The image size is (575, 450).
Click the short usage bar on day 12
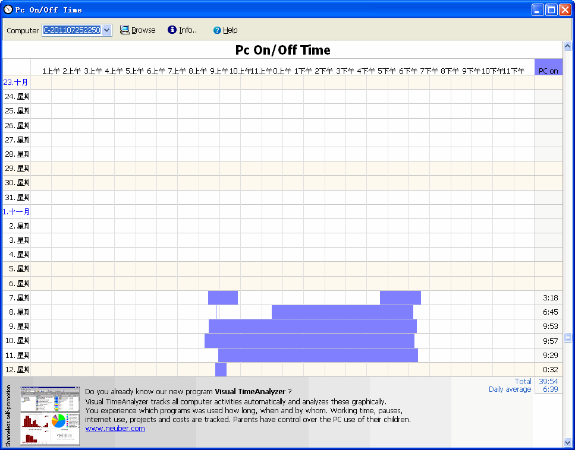coord(221,369)
